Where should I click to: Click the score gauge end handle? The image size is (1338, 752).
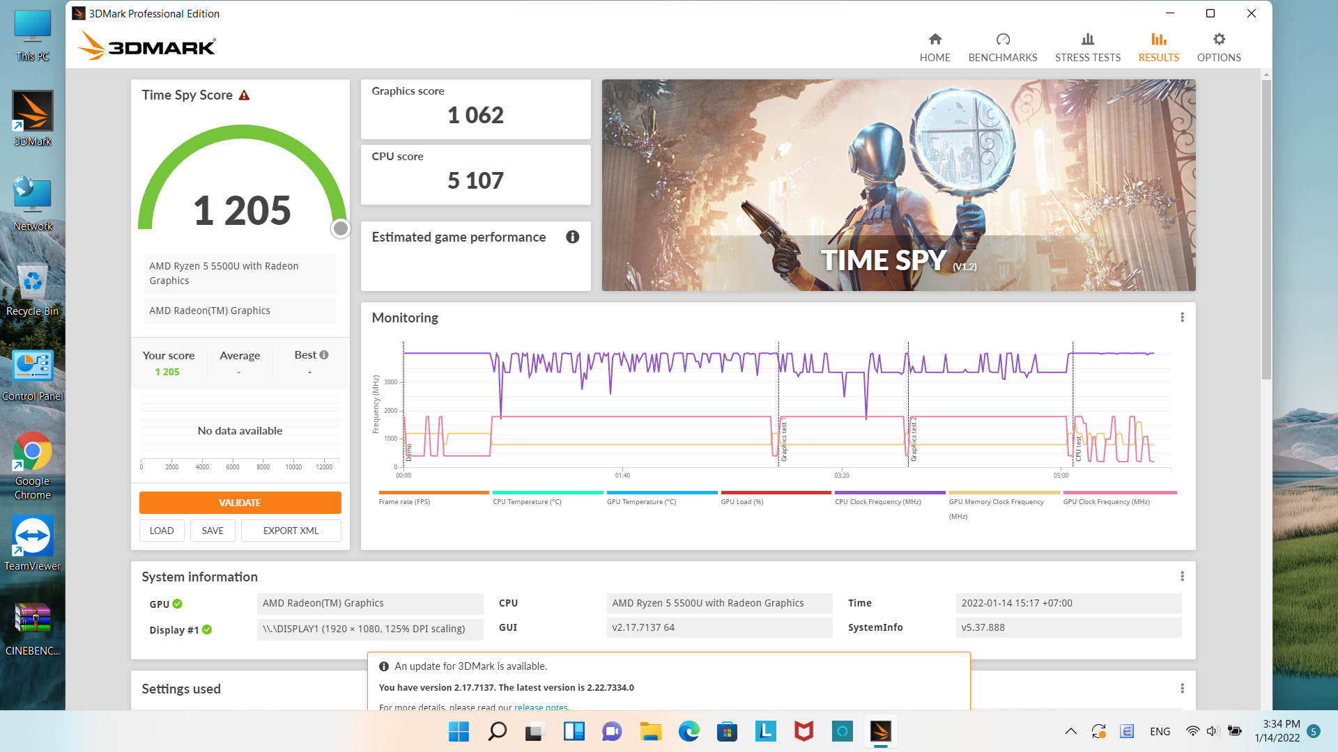pyautogui.click(x=340, y=228)
